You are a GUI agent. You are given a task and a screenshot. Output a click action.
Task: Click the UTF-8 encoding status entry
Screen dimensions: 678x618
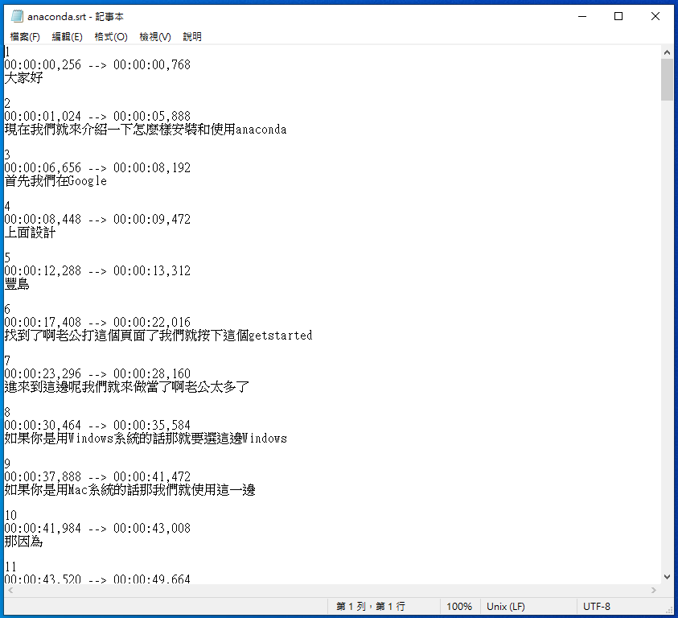(x=596, y=606)
